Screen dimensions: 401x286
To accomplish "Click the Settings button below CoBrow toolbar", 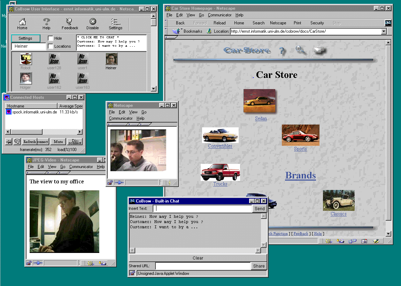I will (25, 38).
